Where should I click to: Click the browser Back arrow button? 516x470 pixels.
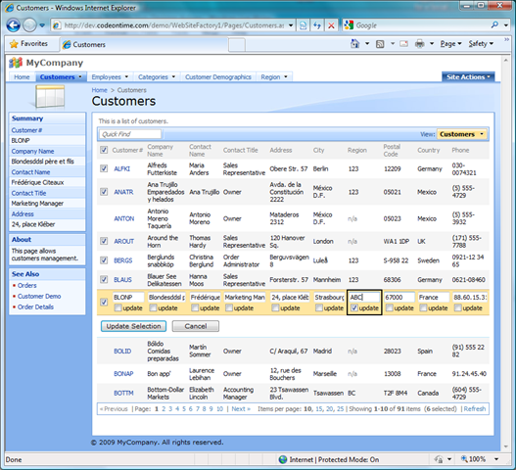pyautogui.click(x=13, y=25)
